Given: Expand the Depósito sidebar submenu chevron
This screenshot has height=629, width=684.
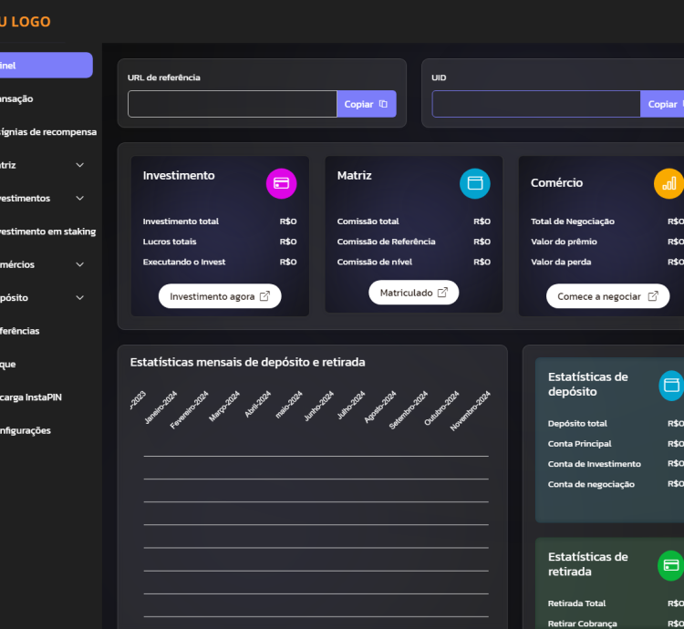Looking at the screenshot, I should 80,298.
